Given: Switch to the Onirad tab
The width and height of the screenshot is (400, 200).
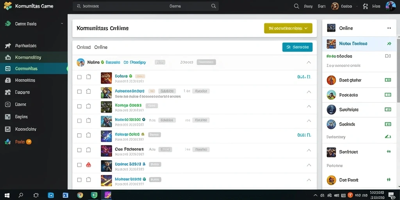Looking at the screenshot, I should (84, 47).
